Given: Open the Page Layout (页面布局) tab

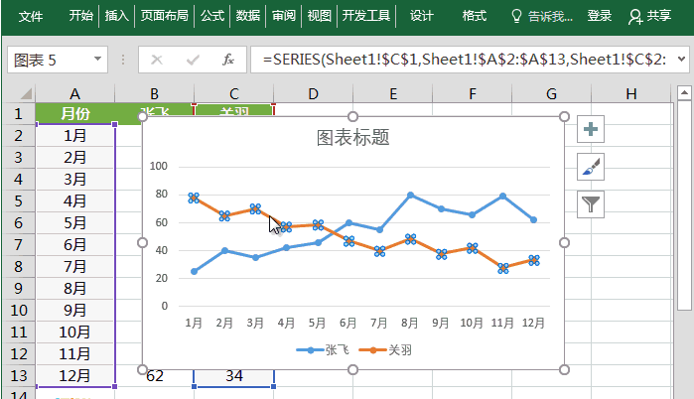Looking at the screenshot, I should pos(164,16).
